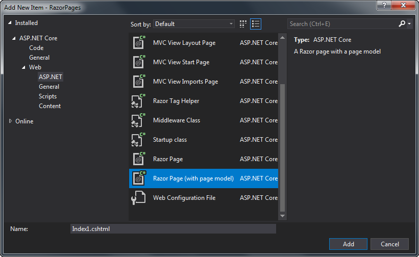The width and height of the screenshot is (419, 257).
Task: Click the list scroll up arrow
Action: pyautogui.click(x=282, y=38)
